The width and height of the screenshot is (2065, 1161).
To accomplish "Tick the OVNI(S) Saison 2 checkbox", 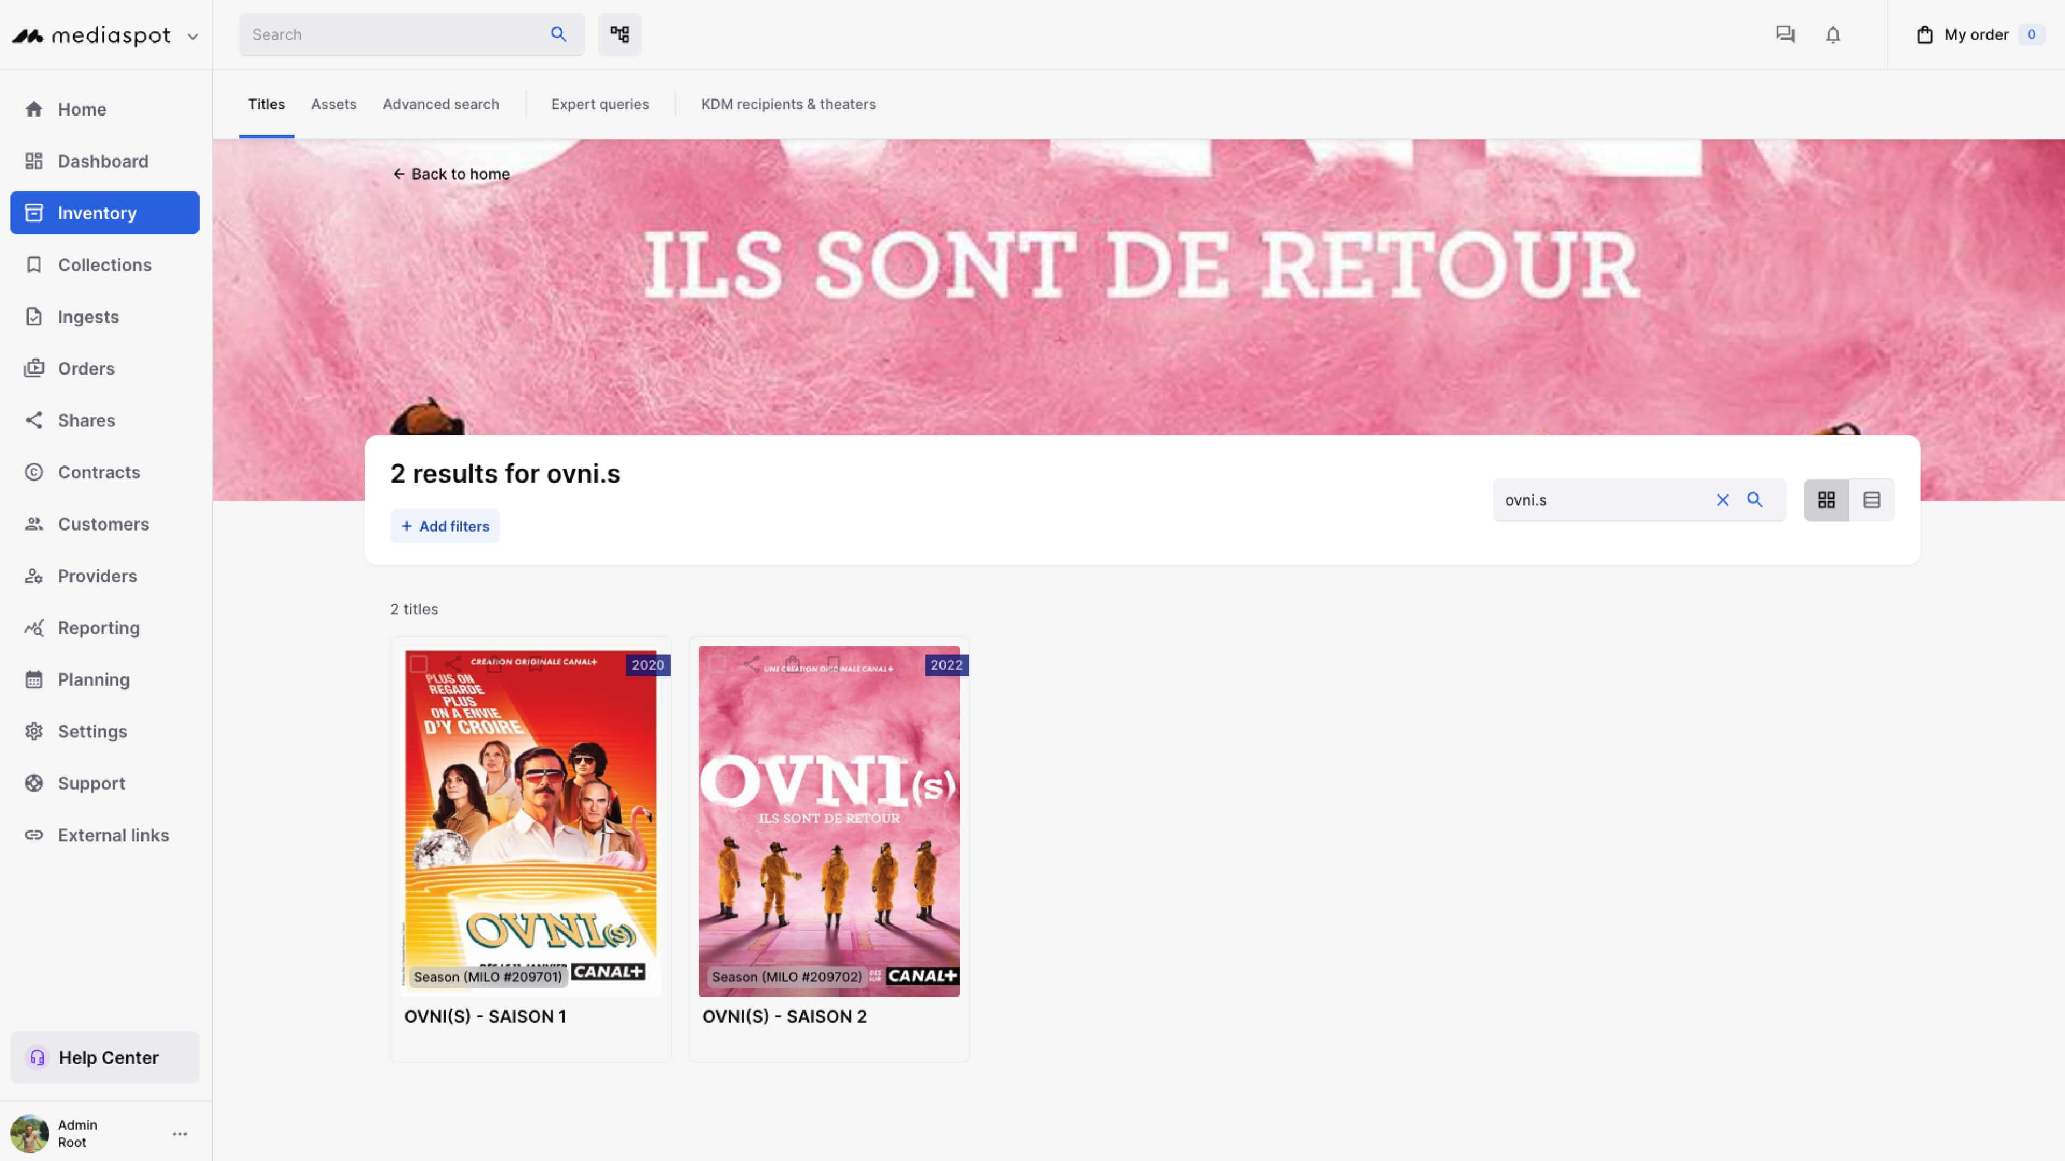I will point(717,664).
